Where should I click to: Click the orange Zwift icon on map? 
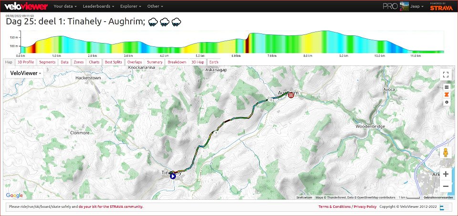pos(446,95)
